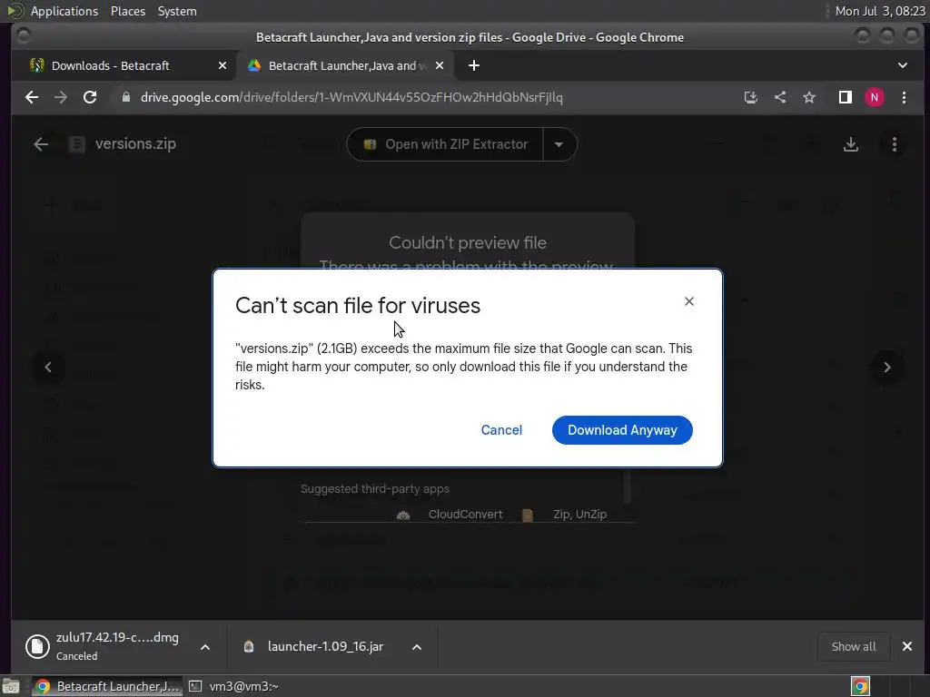The width and height of the screenshot is (930, 697).
Task: Share this page via share icon
Action: [780, 98]
